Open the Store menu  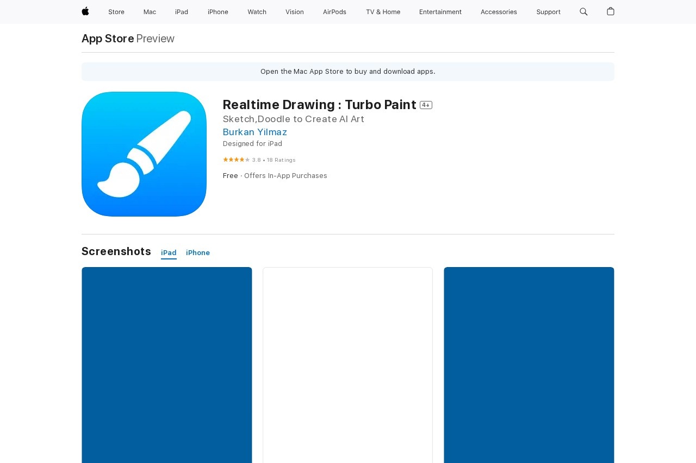116,12
